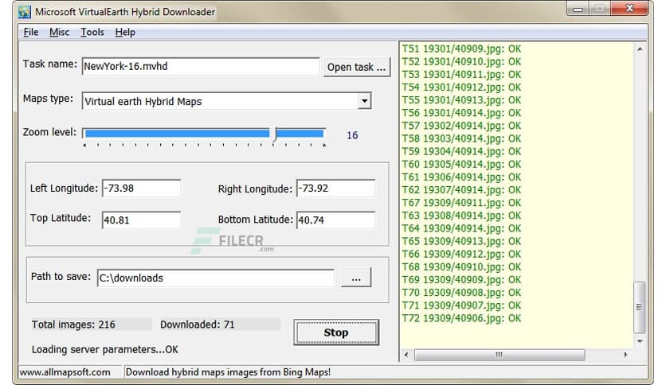Click the Task name input field
The width and height of the screenshot is (666, 385).
tap(201, 67)
